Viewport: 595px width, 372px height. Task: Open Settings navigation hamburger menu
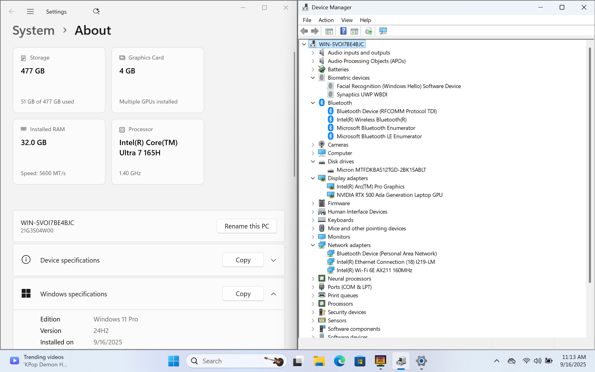[30, 11]
